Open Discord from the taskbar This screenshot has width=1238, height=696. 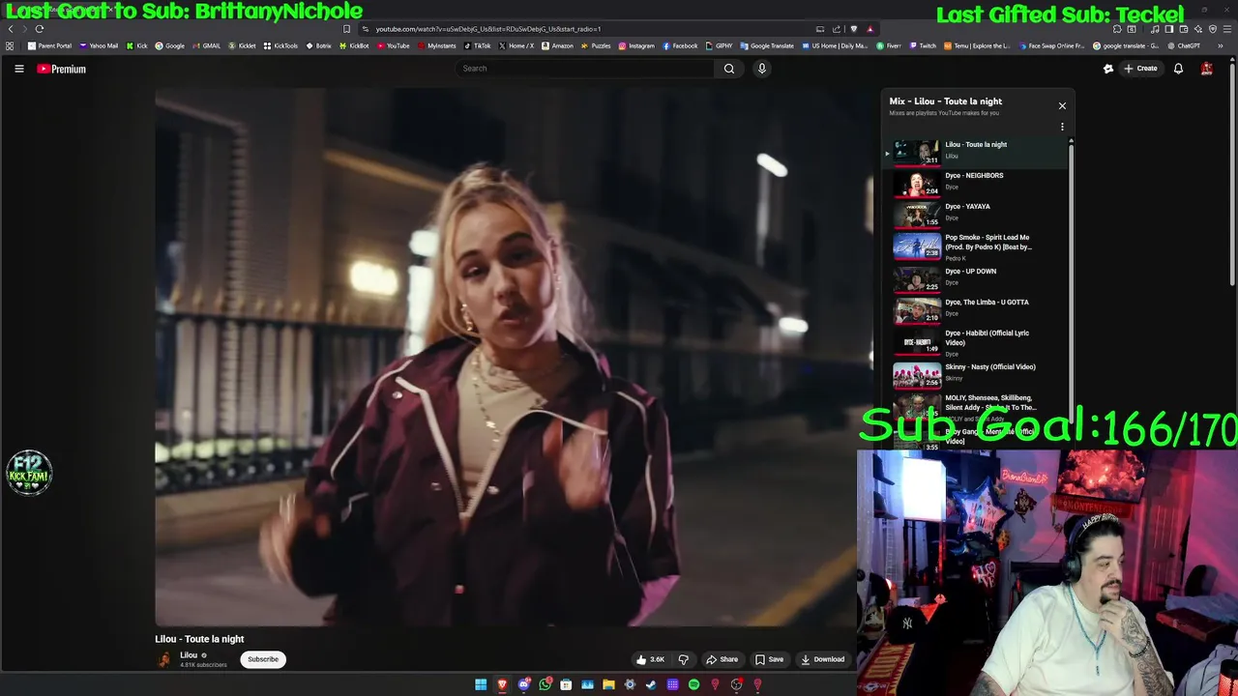pyautogui.click(x=523, y=684)
